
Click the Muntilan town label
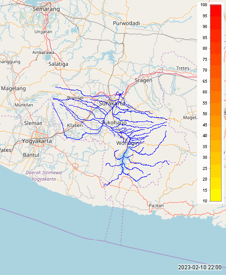pyautogui.click(x=24, y=105)
